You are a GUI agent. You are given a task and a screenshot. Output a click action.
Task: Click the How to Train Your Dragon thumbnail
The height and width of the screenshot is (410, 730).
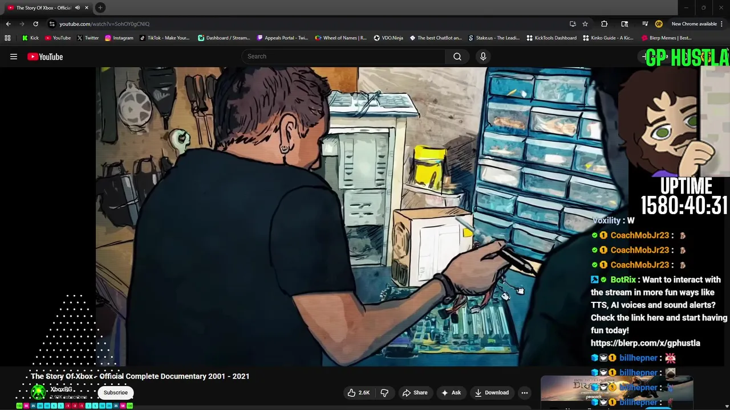pyautogui.click(x=617, y=389)
